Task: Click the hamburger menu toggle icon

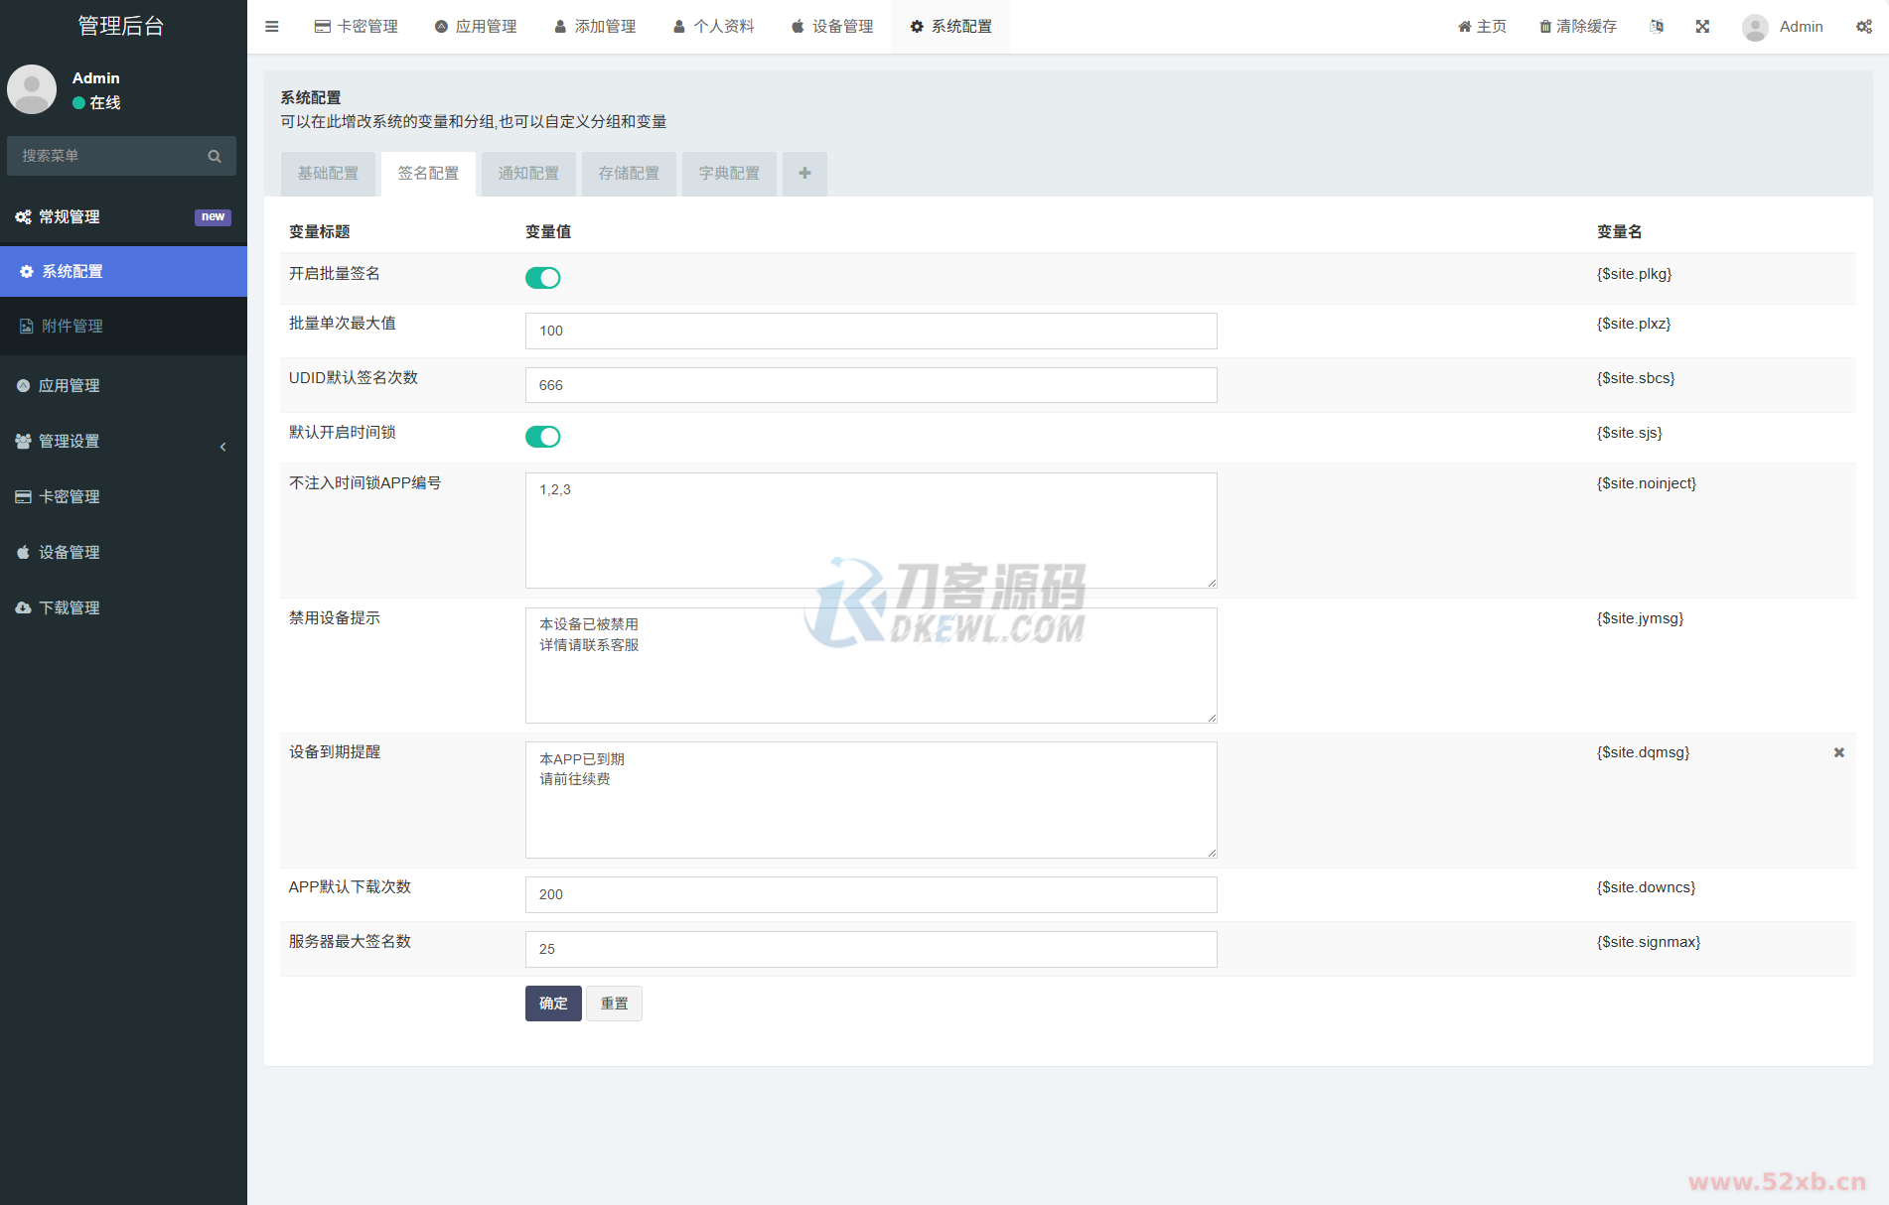Action: pyautogui.click(x=271, y=27)
